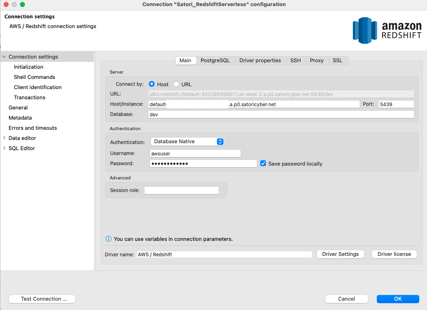Click the green maximize window button
The height and width of the screenshot is (310, 427).
pos(22,4)
